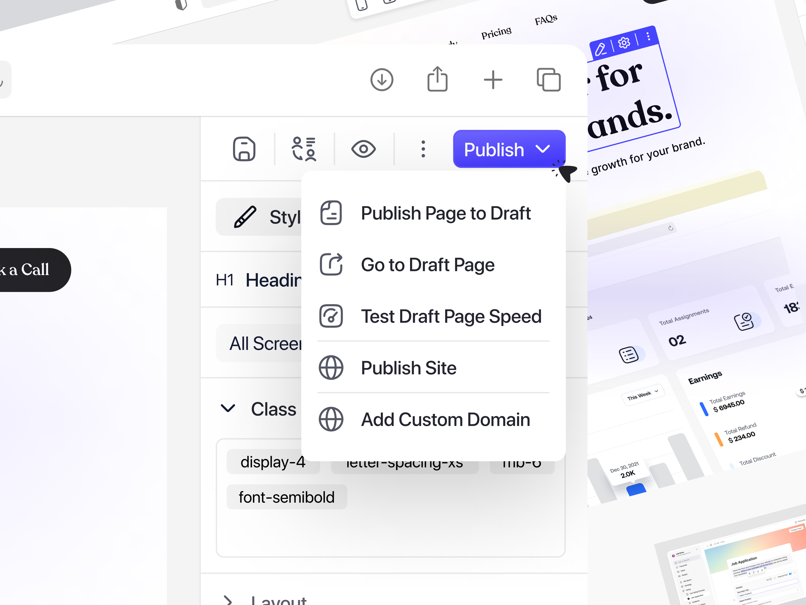Switch to the Style tab
Viewport: 806px width, 605px height.
259,217
